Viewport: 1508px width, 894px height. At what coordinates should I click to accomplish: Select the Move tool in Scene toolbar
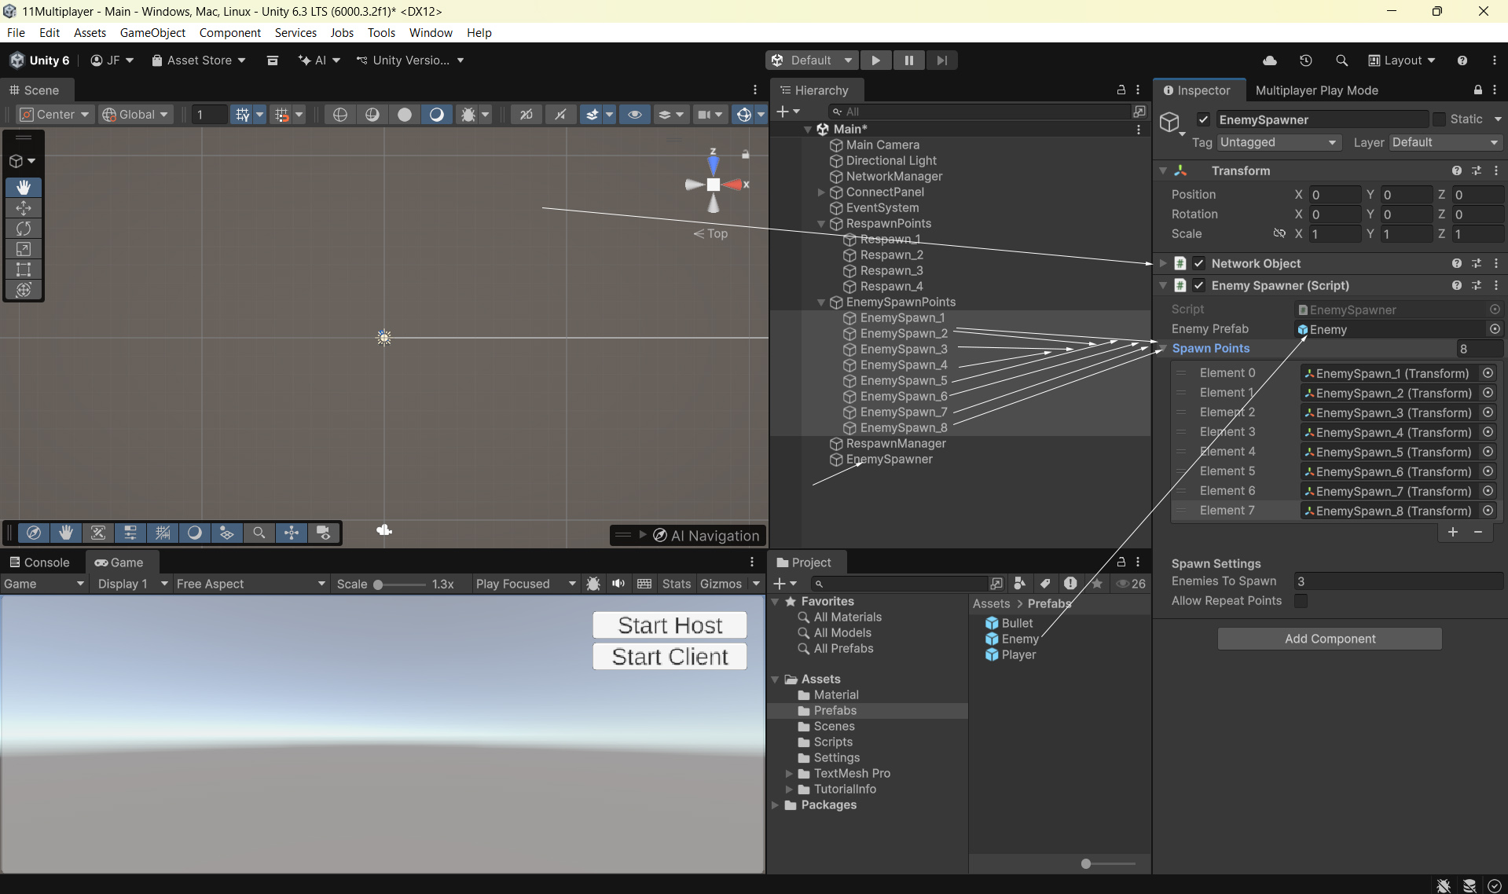tap(24, 208)
